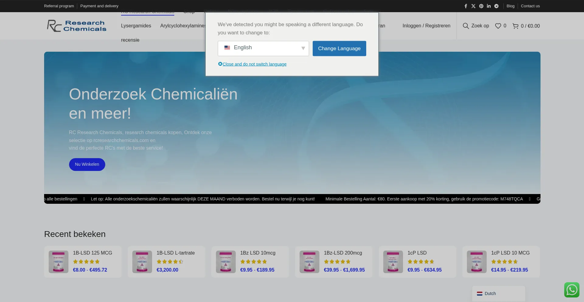Click the 1cP LSD product title

[417, 253]
